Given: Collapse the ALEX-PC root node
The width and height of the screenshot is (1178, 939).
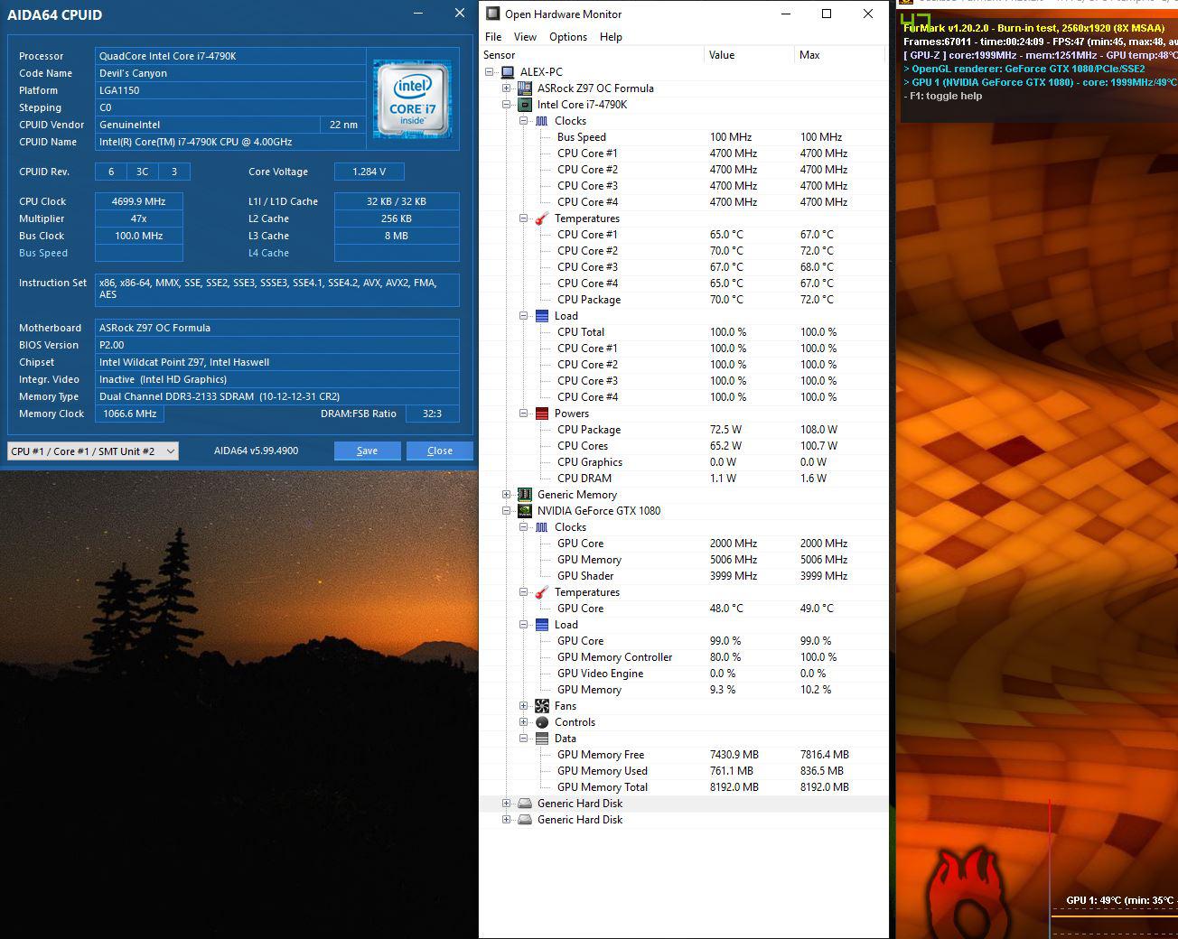Looking at the screenshot, I should tap(490, 72).
